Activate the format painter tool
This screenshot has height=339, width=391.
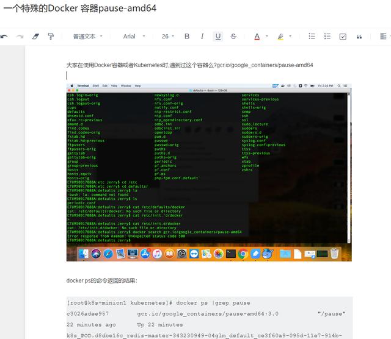[51, 37]
